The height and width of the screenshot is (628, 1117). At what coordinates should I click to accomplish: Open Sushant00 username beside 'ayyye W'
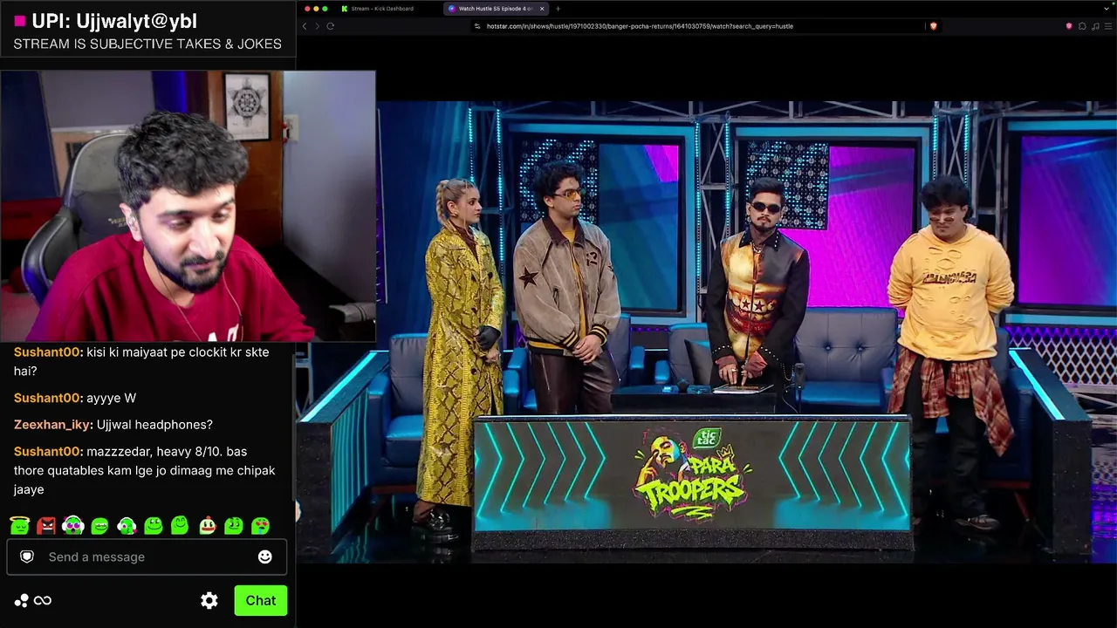pyautogui.click(x=47, y=398)
